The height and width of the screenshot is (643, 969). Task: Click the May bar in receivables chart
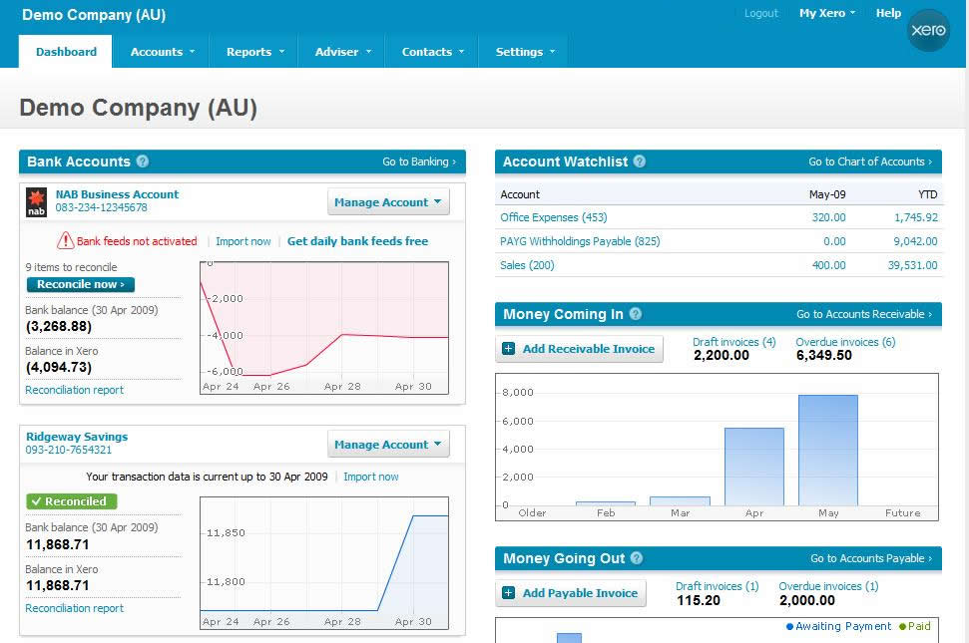[x=828, y=451]
